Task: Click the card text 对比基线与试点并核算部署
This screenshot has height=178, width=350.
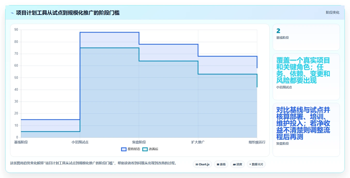Action: [x=303, y=123]
